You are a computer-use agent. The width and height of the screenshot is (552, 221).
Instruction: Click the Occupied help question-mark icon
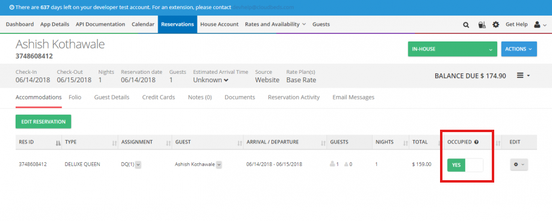tap(476, 142)
